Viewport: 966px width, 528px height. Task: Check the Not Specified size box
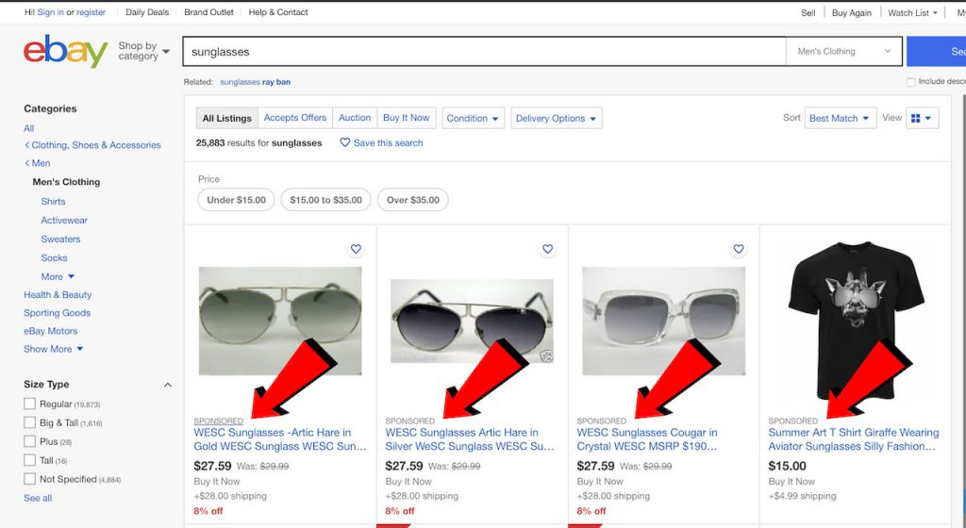(29, 479)
